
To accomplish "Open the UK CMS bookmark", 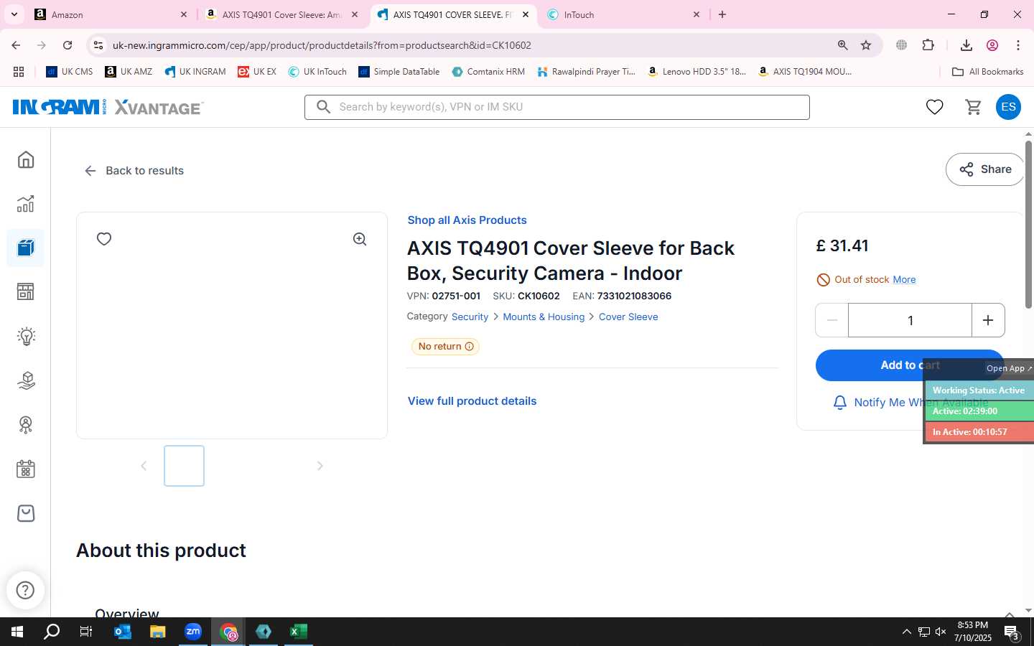I will pyautogui.click(x=70, y=72).
